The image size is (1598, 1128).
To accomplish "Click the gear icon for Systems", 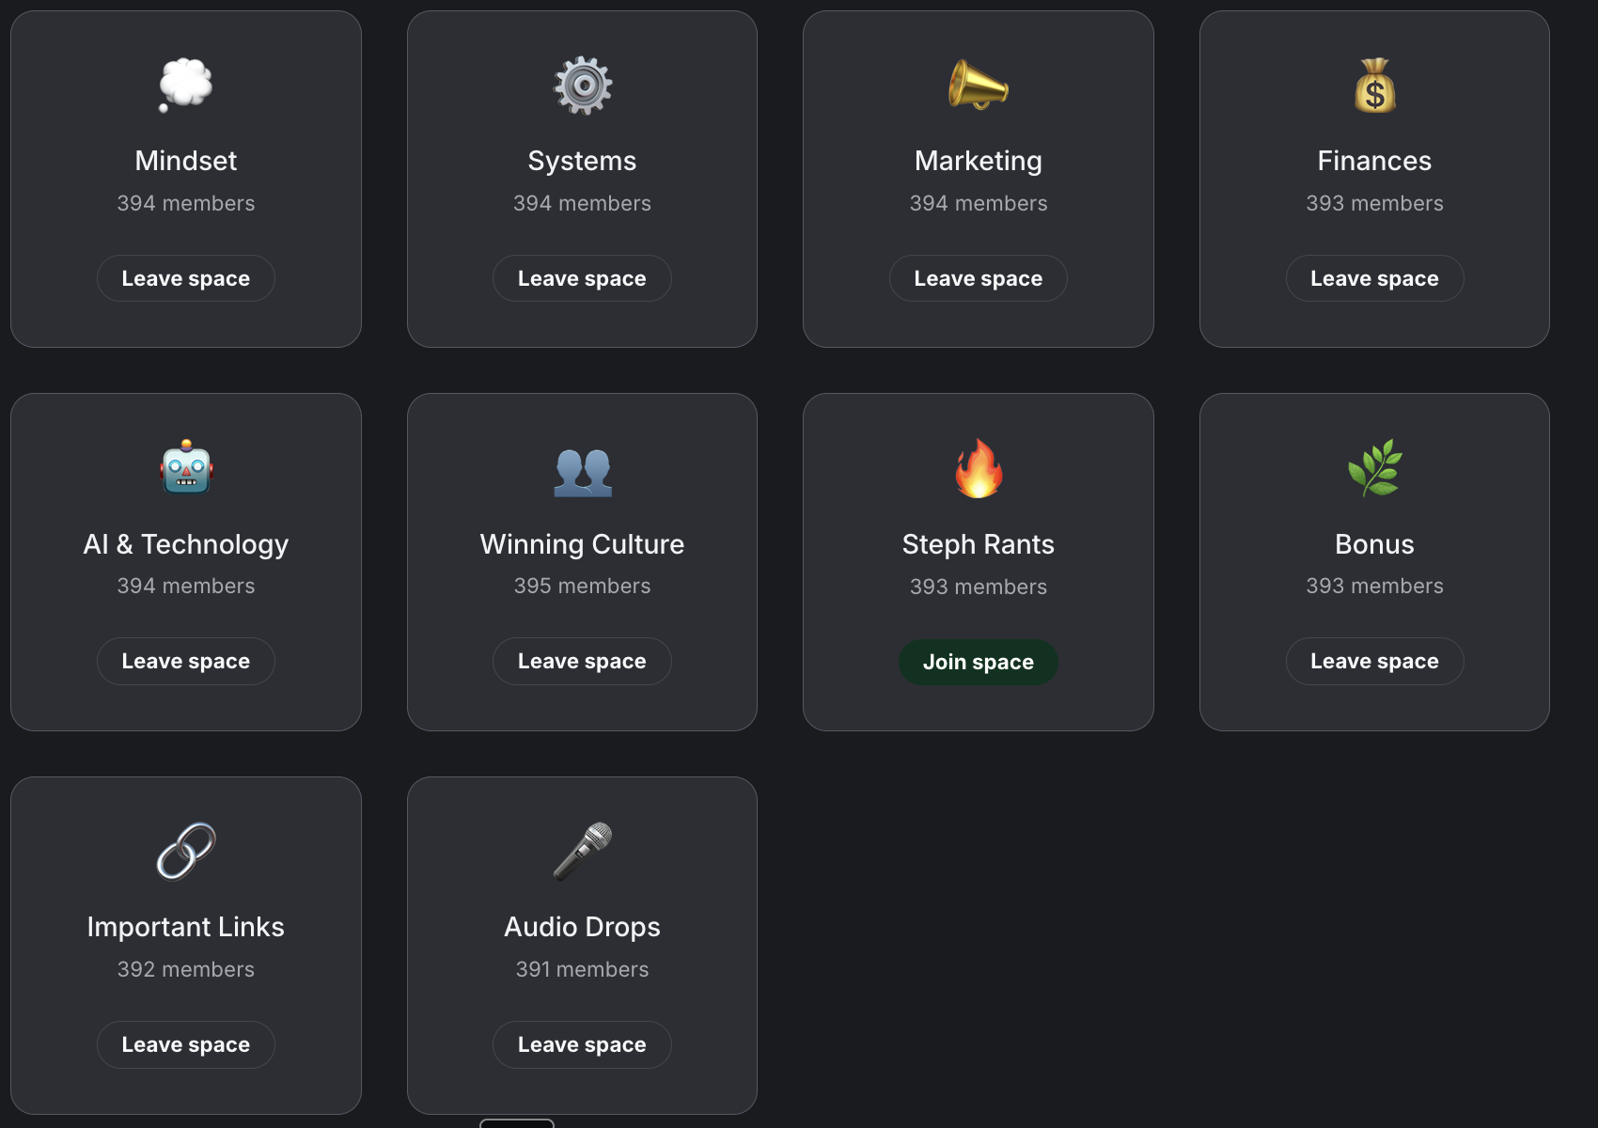I will click(x=583, y=86).
